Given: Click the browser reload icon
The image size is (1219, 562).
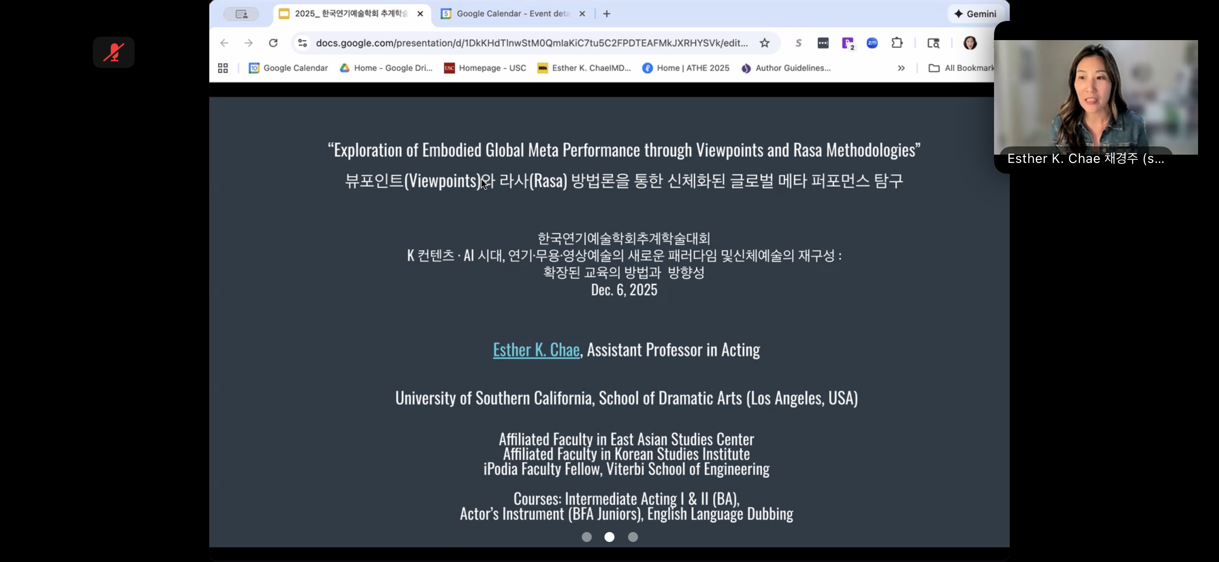Looking at the screenshot, I should (273, 43).
